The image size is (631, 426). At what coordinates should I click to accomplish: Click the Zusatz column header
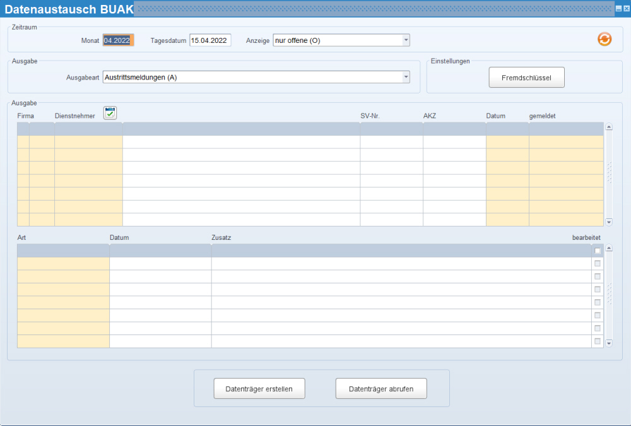tap(221, 237)
